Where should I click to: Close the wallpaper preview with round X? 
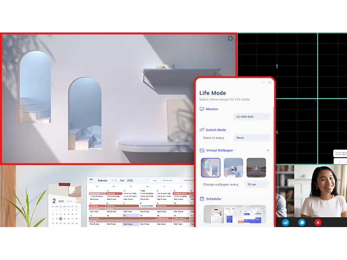230,39
